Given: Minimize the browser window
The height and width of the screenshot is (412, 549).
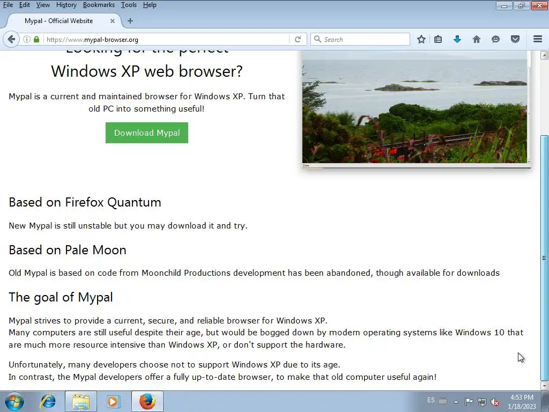Looking at the screenshot, I should tap(504, 5).
